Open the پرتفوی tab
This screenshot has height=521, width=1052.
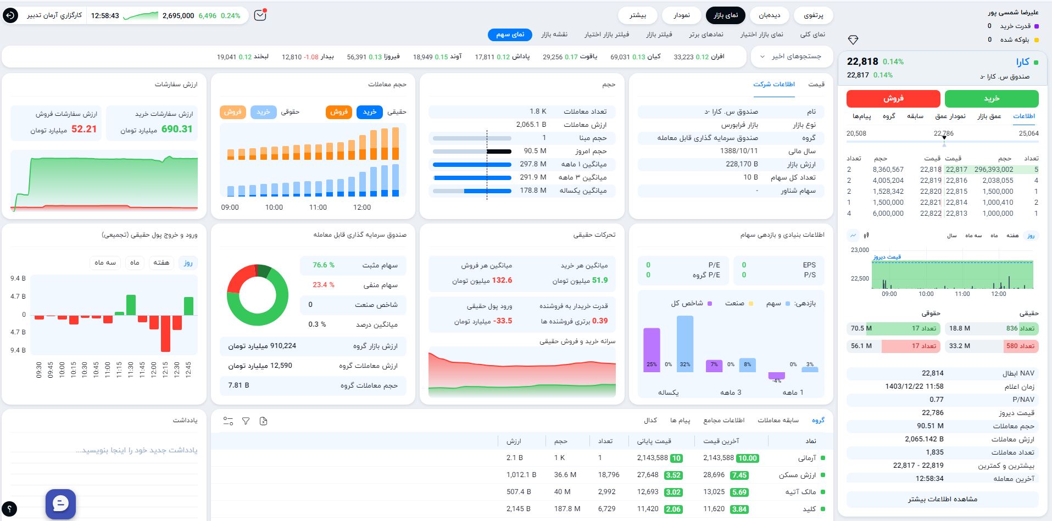pos(814,15)
